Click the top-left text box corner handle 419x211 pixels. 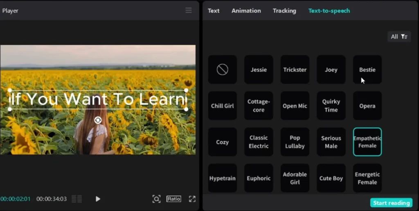coord(10,90)
